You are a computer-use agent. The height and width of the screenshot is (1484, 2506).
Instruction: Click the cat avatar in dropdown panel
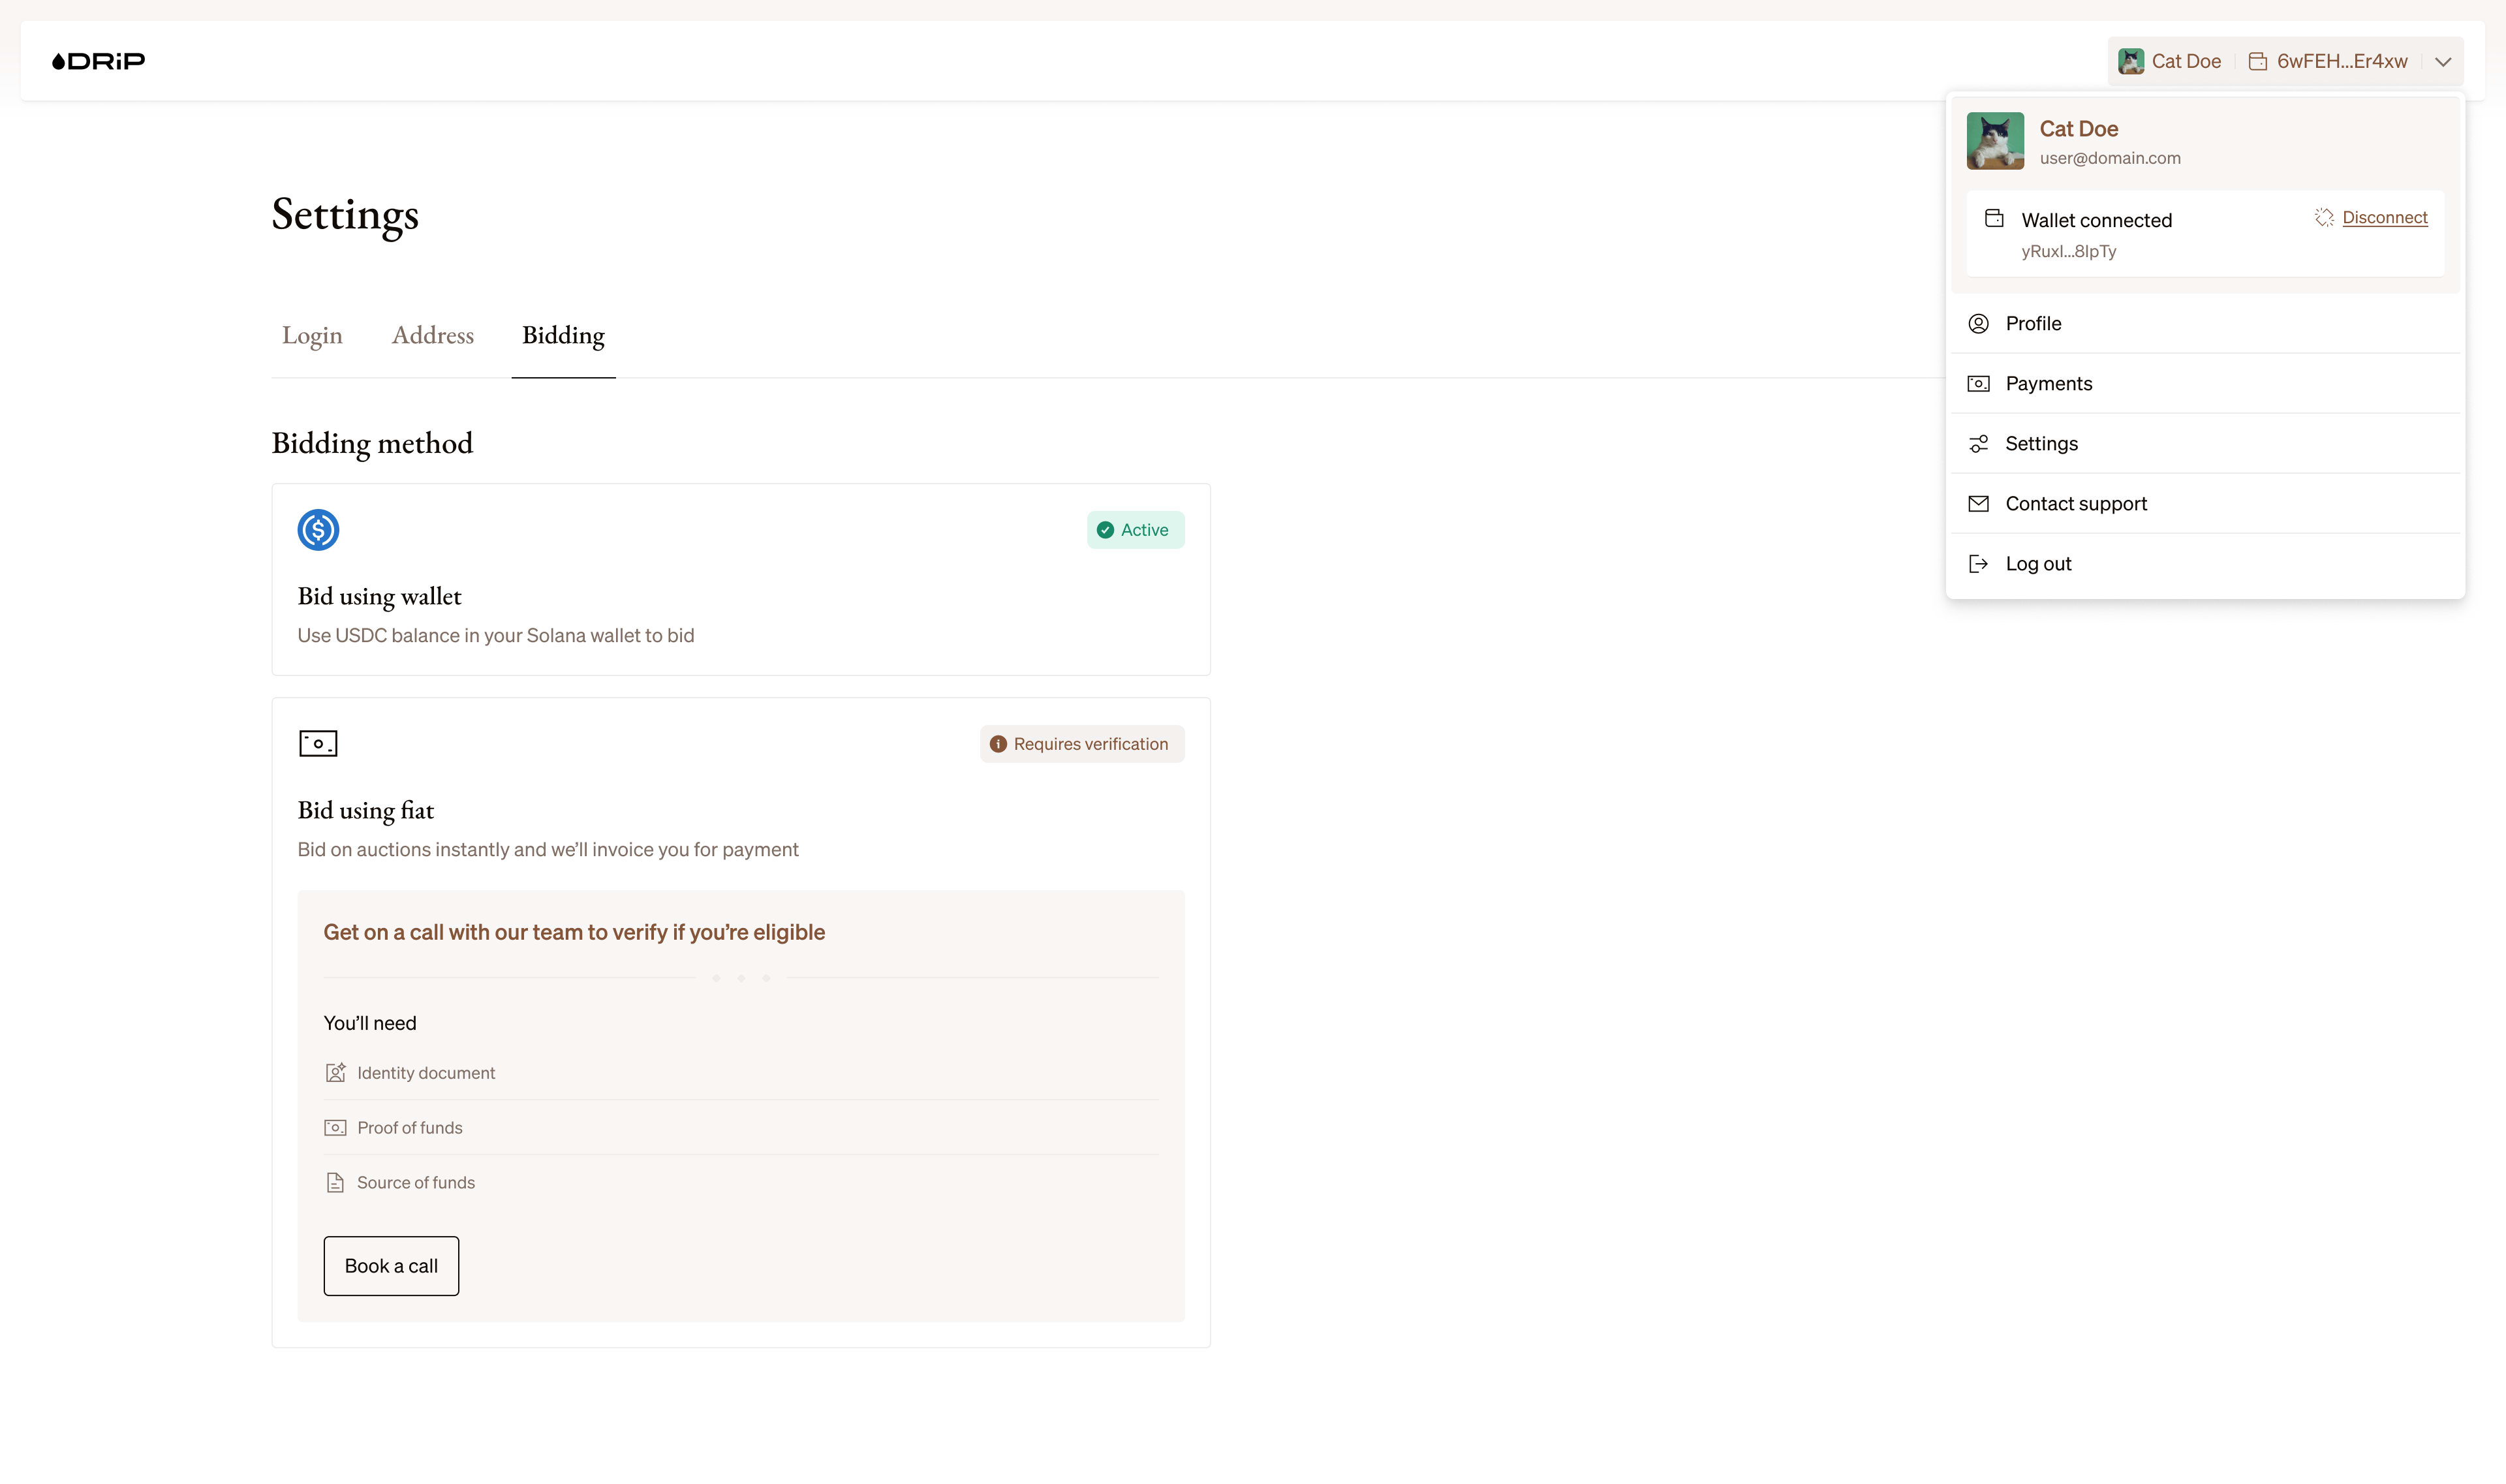1994,141
